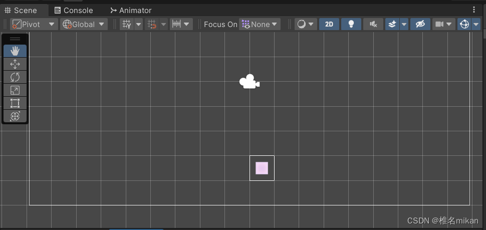Viewport: 486px width, 230px height.
Task: Toggle the 2D view mode button
Action: point(329,24)
